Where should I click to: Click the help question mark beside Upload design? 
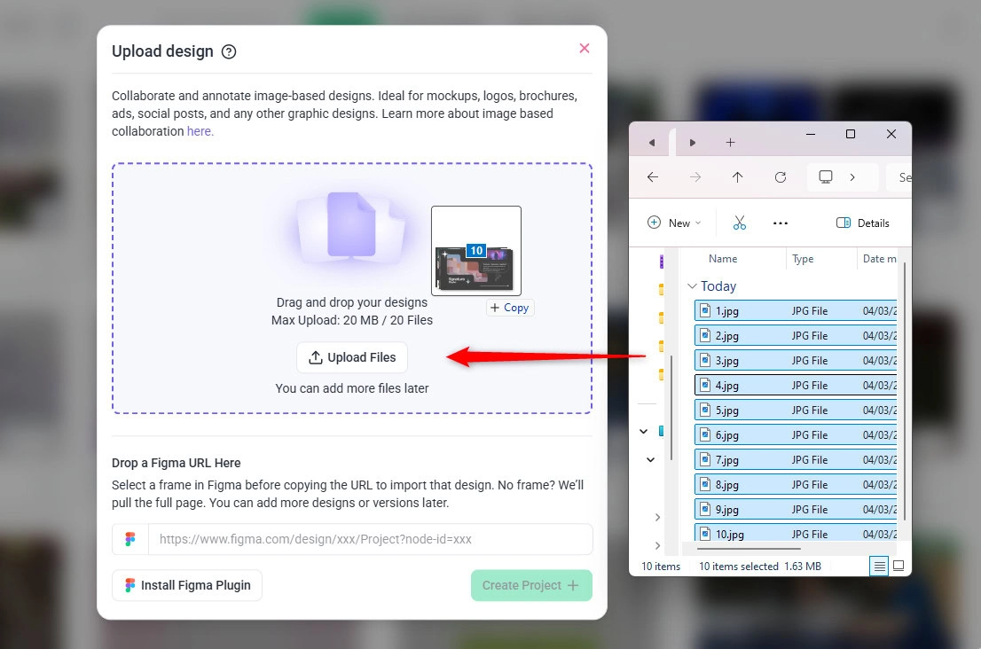[229, 51]
